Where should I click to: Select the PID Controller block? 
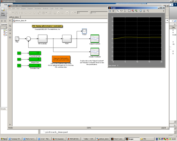[43, 39]
